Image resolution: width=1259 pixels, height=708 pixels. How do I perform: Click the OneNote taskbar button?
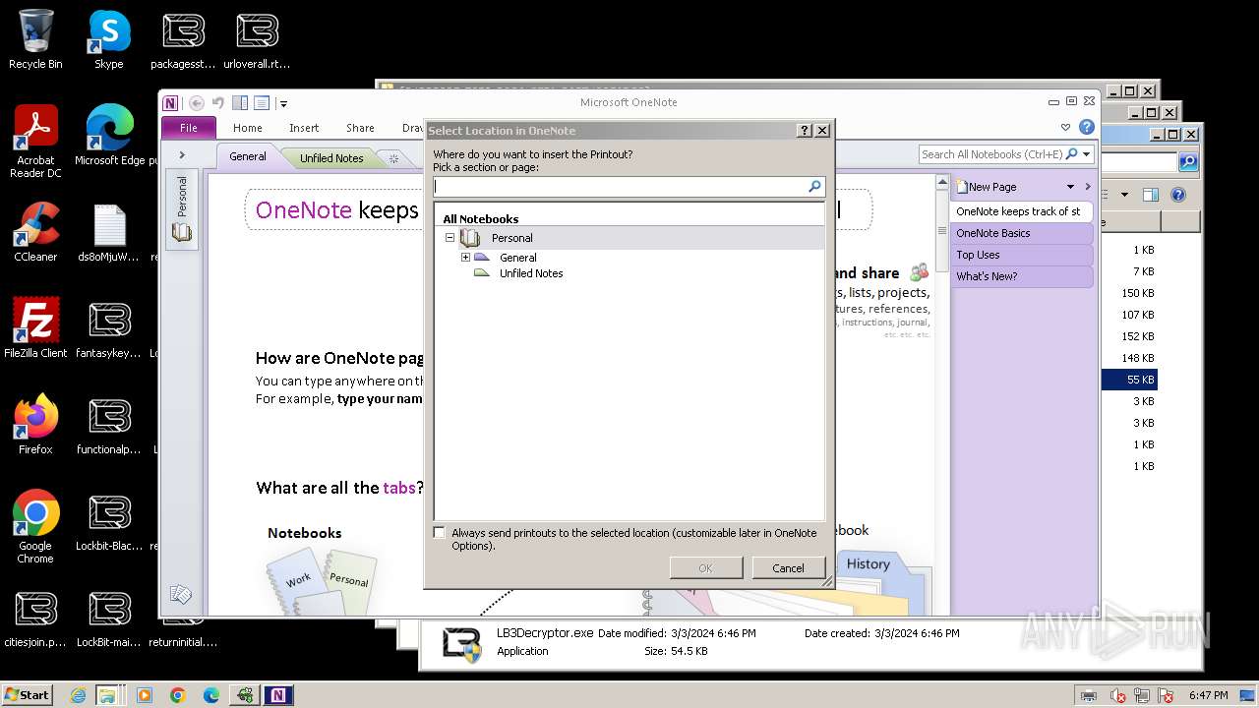[278, 695]
